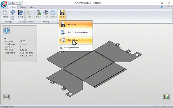Expand the Model dropdown arrow
173x108 pixels.
pos(45,19)
